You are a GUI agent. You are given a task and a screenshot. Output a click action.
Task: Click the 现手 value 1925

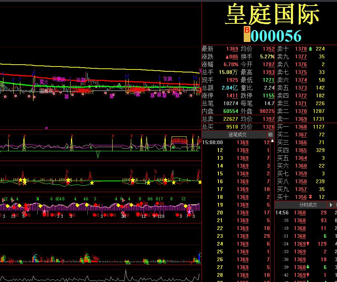[232, 80]
